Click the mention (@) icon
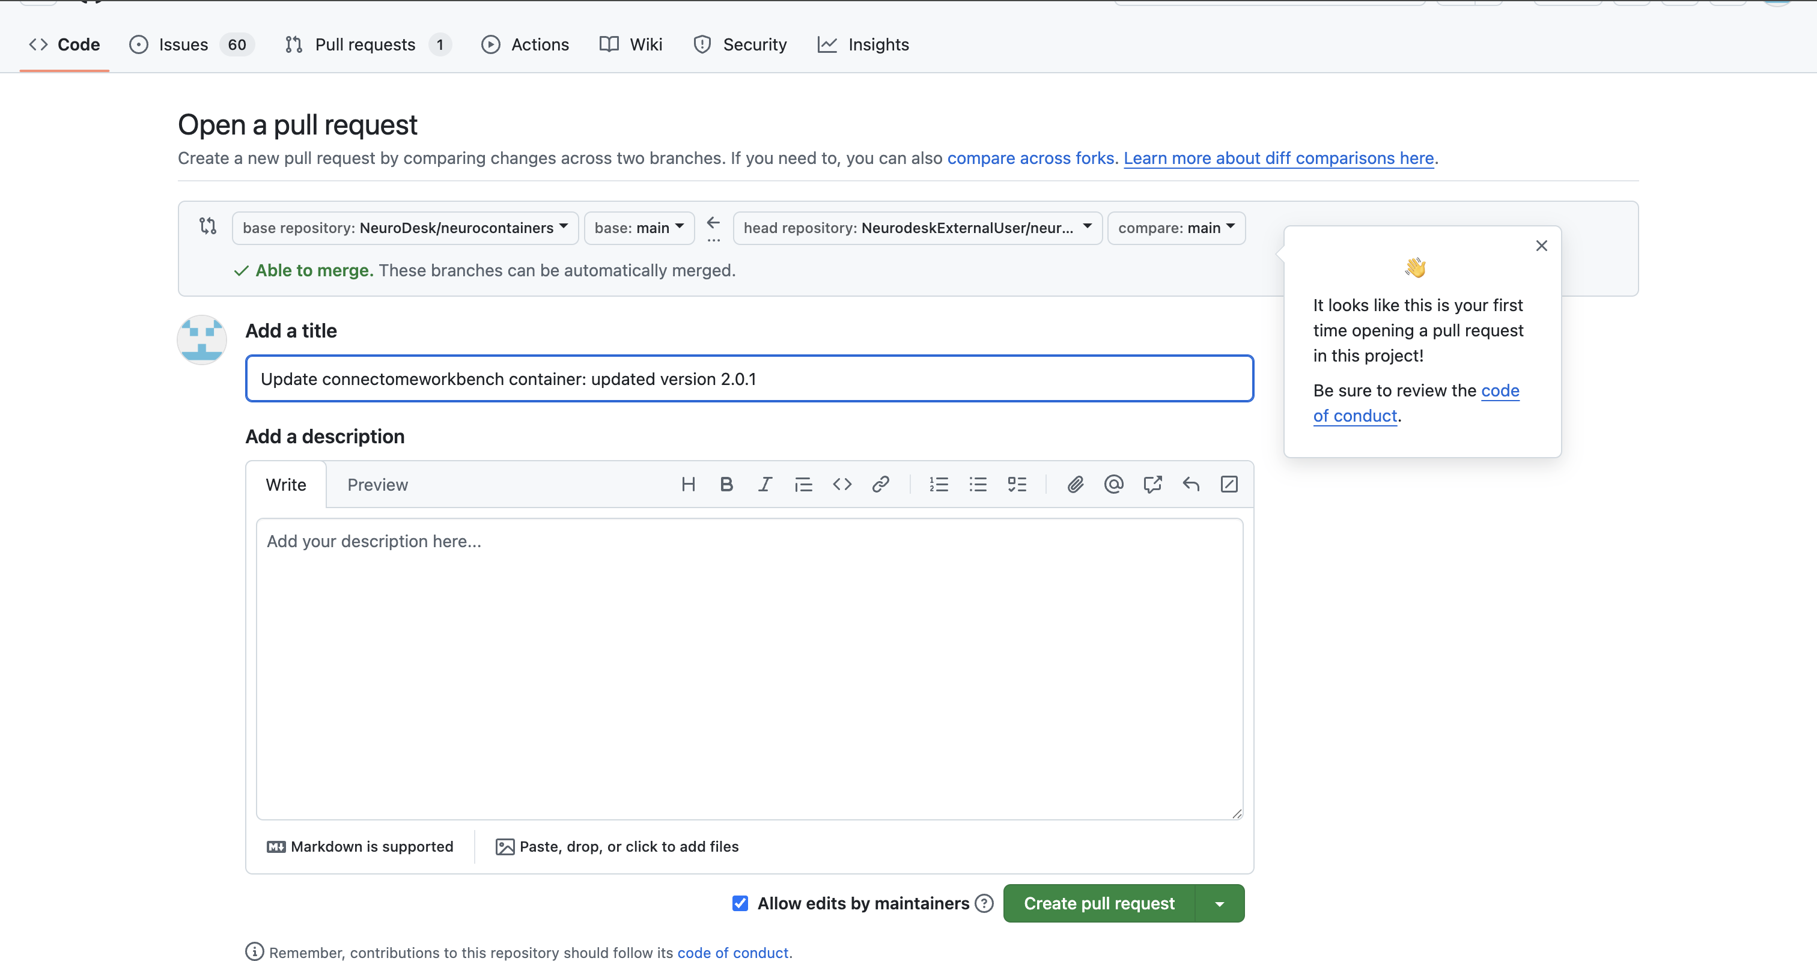Viewport: 1817px width, 961px height. point(1113,484)
